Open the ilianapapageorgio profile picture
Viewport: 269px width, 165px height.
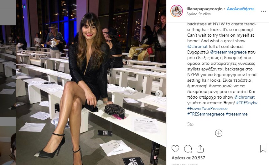[177, 11]
